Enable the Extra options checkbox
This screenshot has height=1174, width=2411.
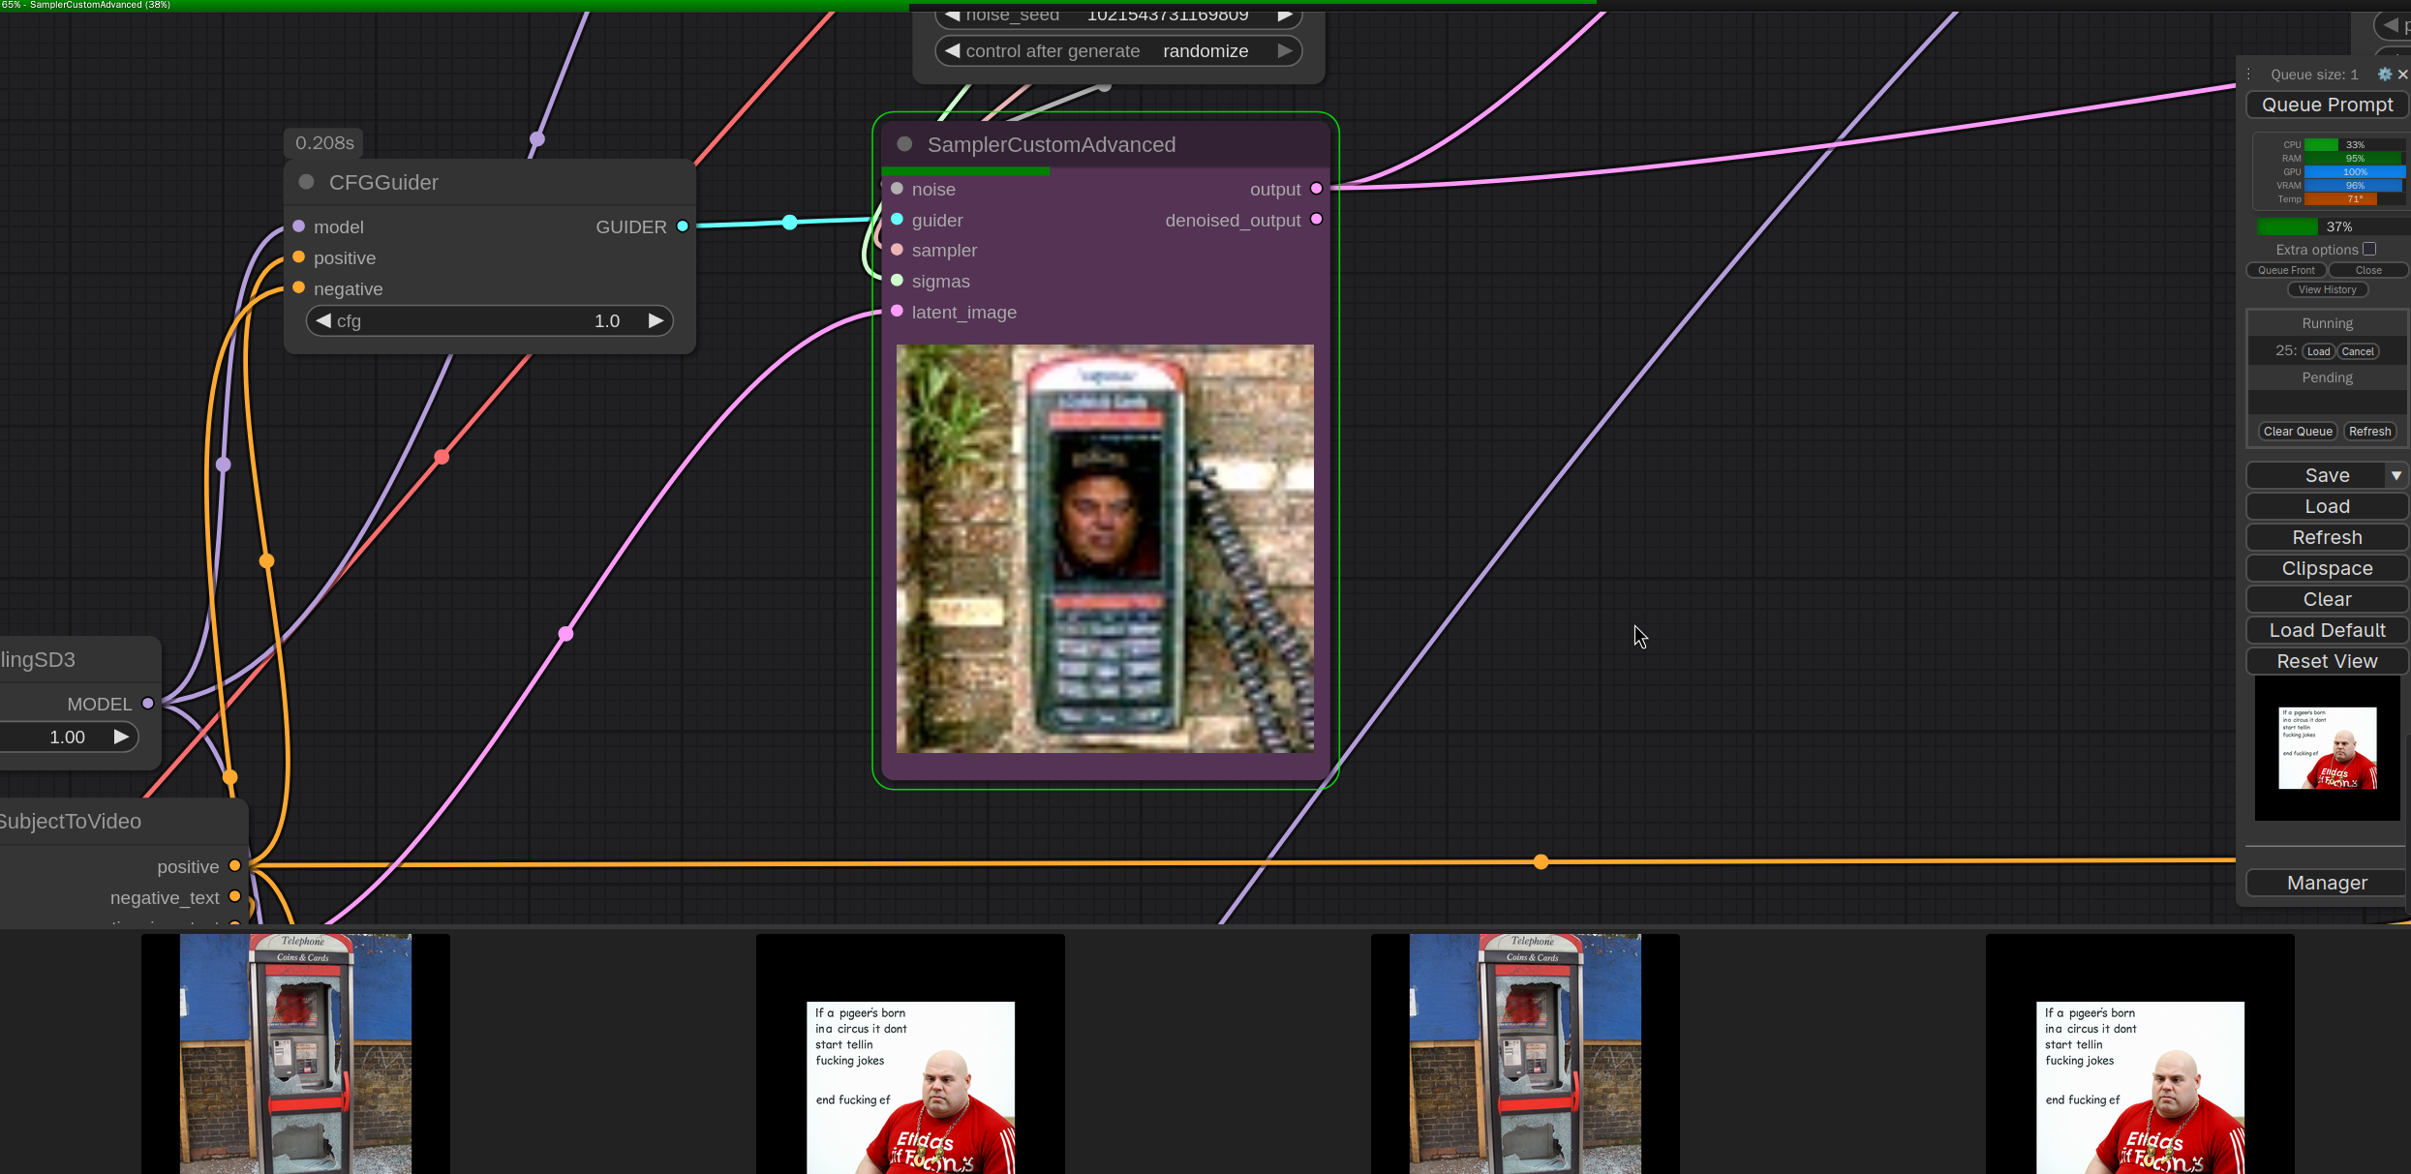(x=2369, y=249)
